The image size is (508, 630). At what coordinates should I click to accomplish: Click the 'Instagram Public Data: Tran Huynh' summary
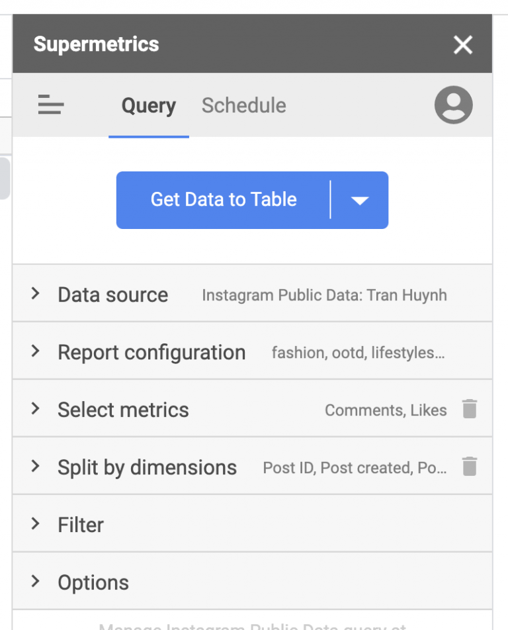pos(324,295)
